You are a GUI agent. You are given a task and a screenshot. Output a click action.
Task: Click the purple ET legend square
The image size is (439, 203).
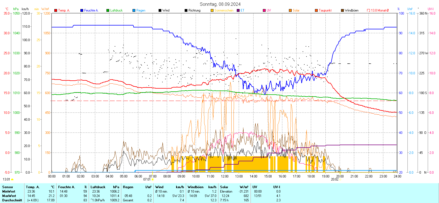pos(238,10)
